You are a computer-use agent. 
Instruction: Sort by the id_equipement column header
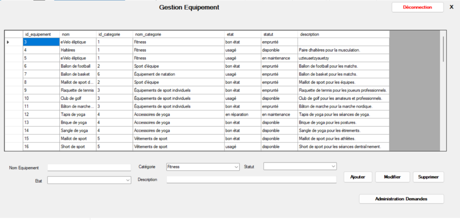pyautogui.click(x=41, y=34)
